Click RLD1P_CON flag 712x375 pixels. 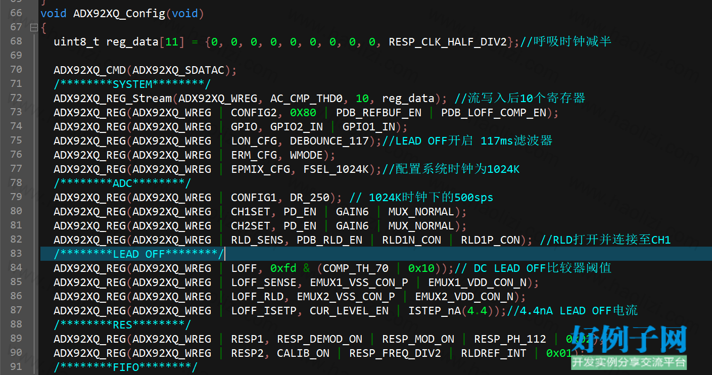click(x=490, y=240)
